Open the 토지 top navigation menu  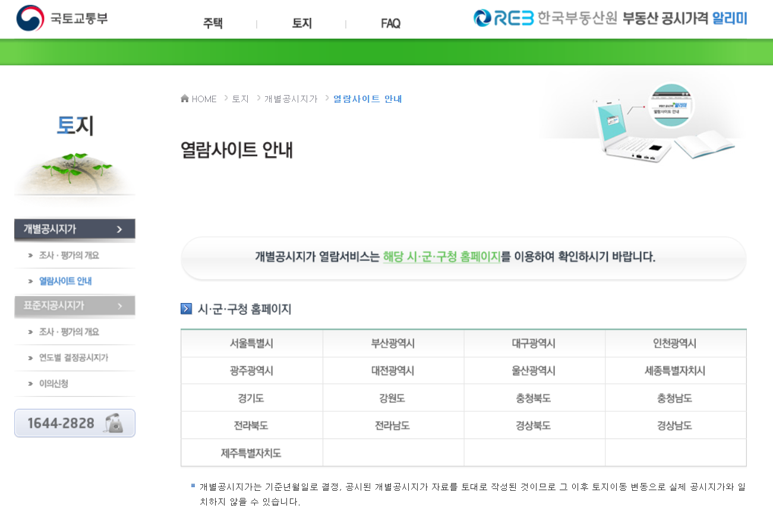[301, 23]
